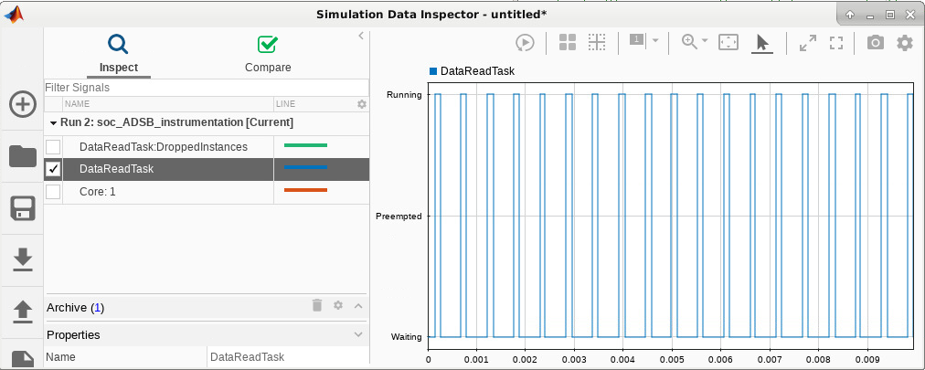This screenshot has width=925, height=370.
Task: Take a plot snapshot with camera icon
Action: (875, 42)
